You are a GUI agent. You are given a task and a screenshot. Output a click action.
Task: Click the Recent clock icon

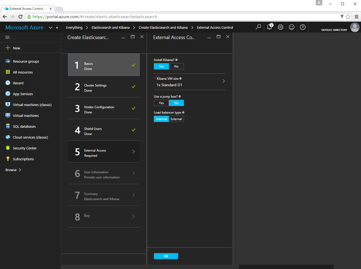click(8, 83)
